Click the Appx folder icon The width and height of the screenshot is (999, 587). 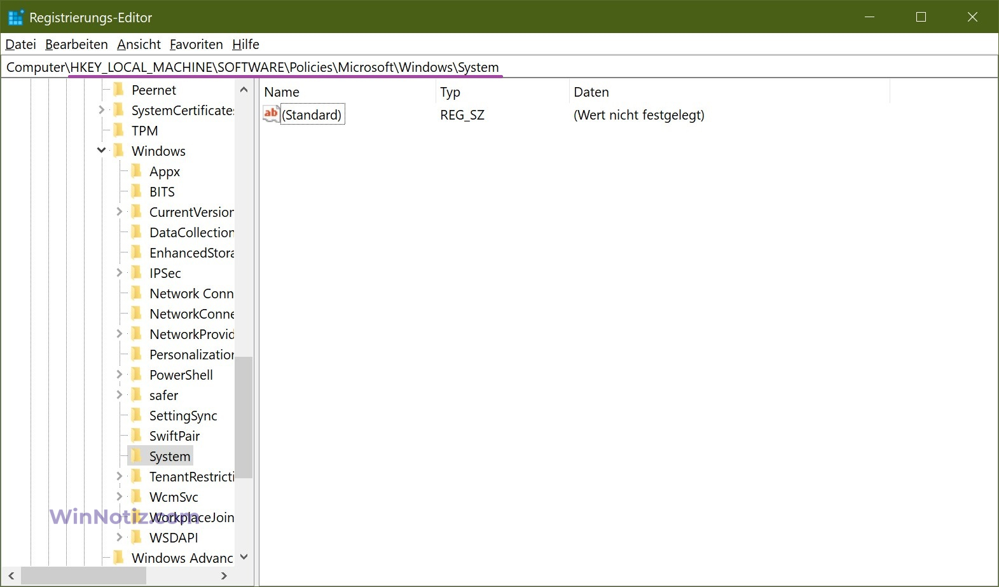point(136,171)
